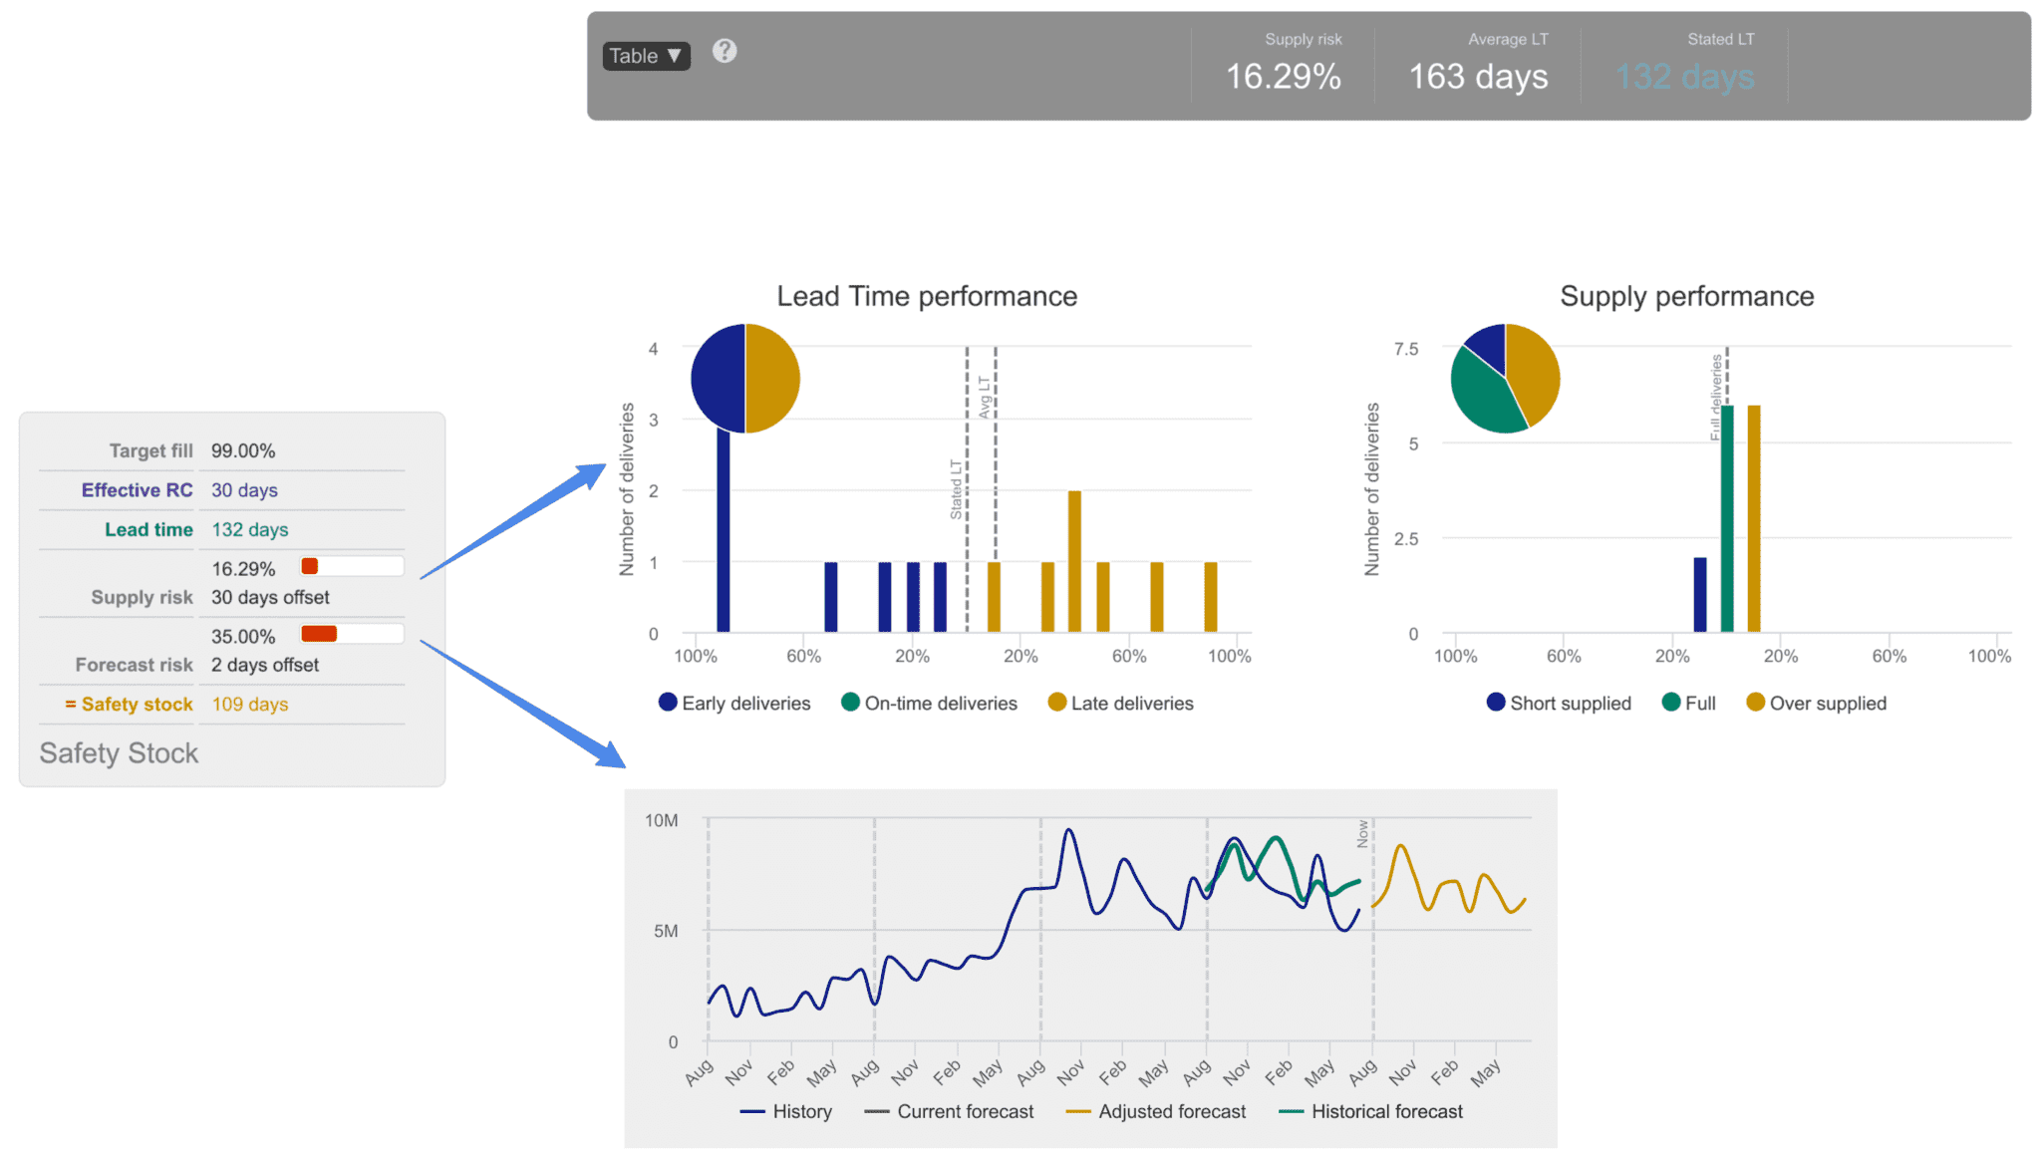Click the help question mark icon

click(x=725, y=51)
